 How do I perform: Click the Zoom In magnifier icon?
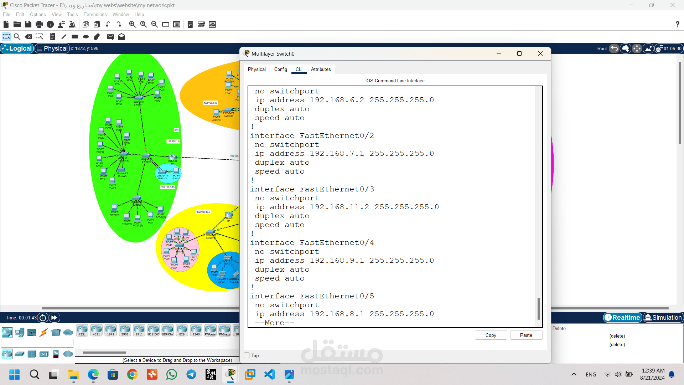tap(132, 24)
